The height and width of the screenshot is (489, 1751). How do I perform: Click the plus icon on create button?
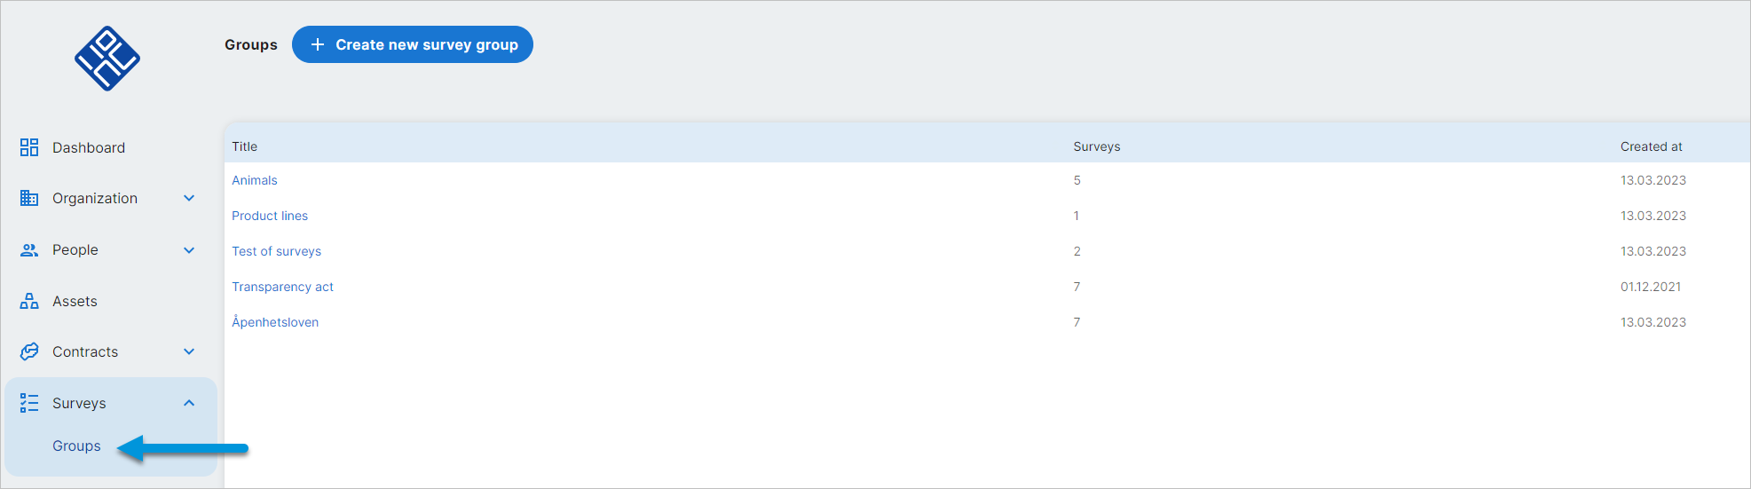(x=318, y=44)
